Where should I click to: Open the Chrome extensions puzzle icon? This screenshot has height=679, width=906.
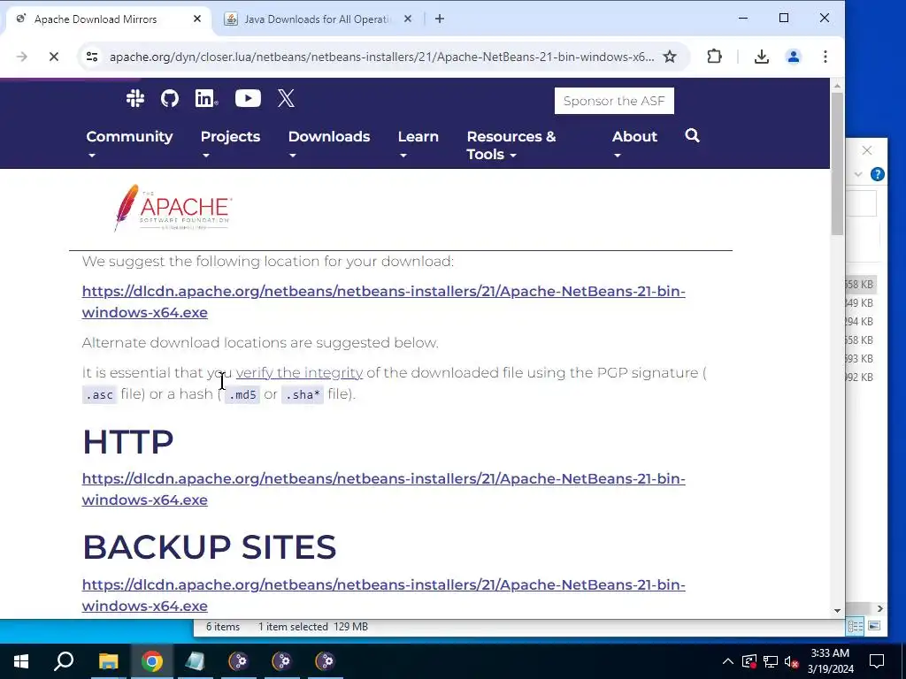click(715, 57)
